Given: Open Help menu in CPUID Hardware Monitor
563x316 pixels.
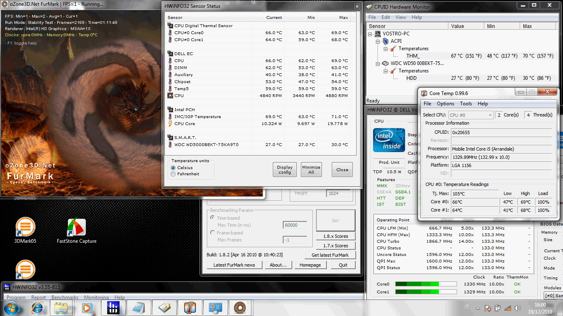Looking at the screenshot, I should [417, 17].
